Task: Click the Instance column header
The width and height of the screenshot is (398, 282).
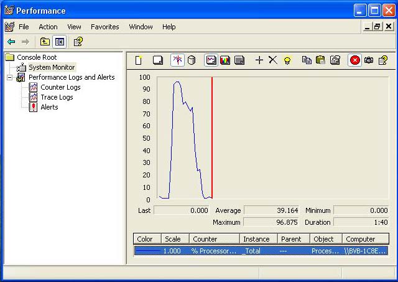Action: point(259,239)
